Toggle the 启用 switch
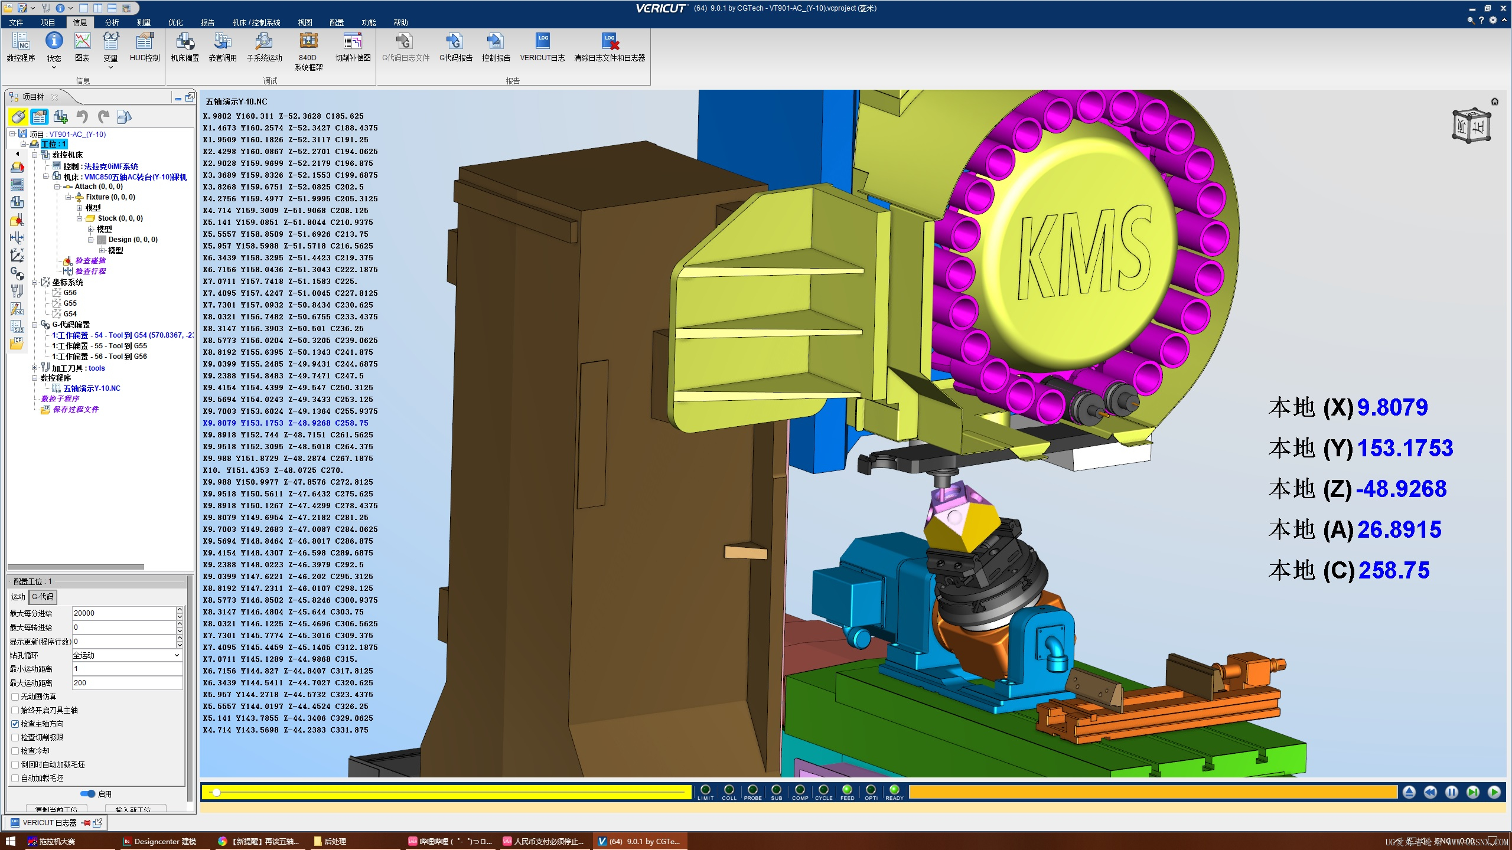 (x=88, y=794)
